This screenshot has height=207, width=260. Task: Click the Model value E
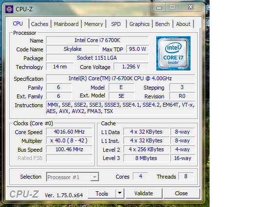(121, 87)
